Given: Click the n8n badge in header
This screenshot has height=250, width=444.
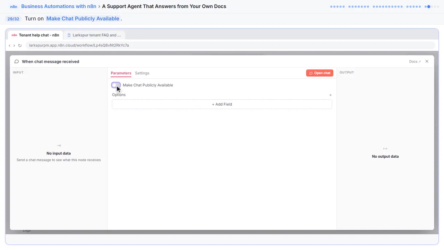Looking at the screenshot, I should [x=14, y=7].
